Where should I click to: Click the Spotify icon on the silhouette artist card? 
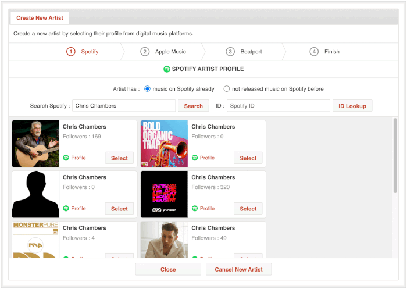point(66,208)
